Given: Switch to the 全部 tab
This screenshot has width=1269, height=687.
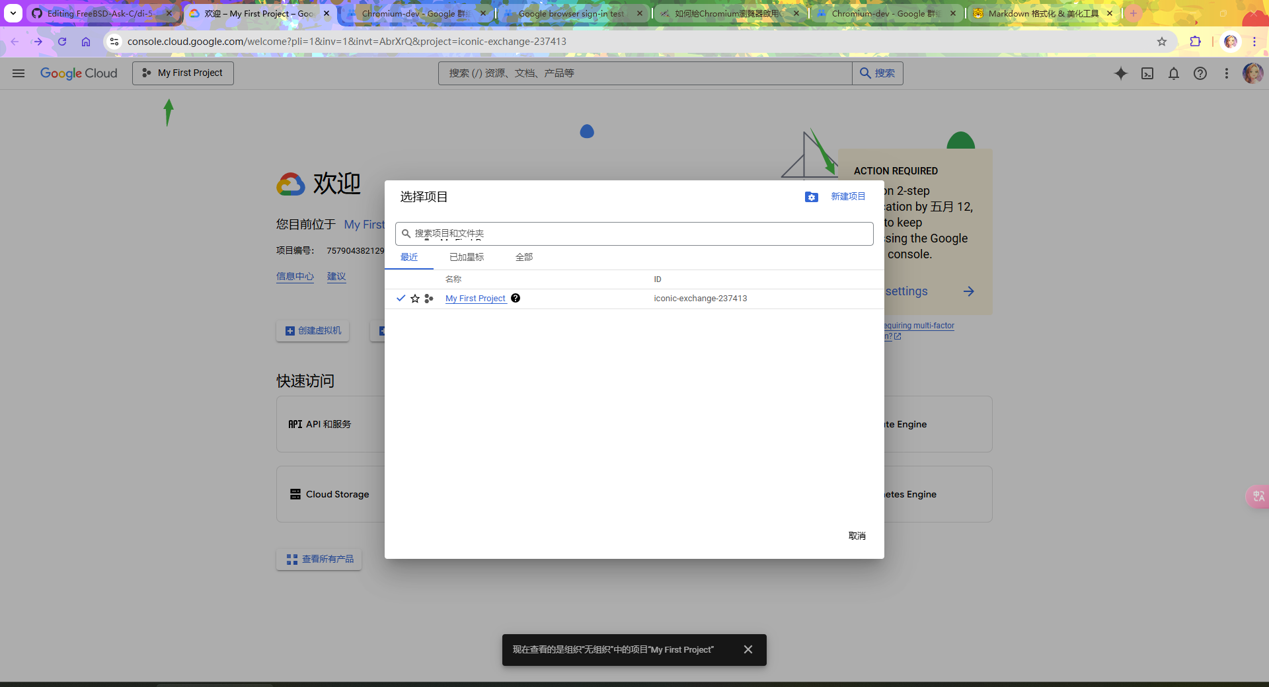Looking at the screenshot, I should 524,257.
